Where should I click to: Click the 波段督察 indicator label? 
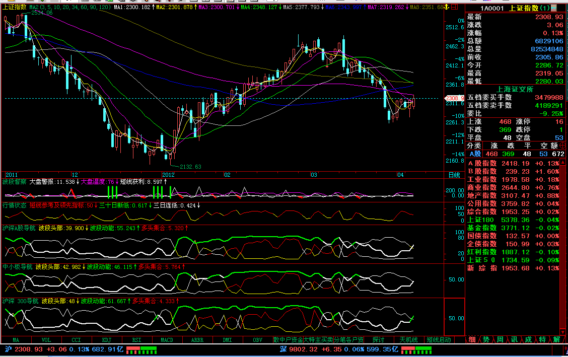point(15,182)
